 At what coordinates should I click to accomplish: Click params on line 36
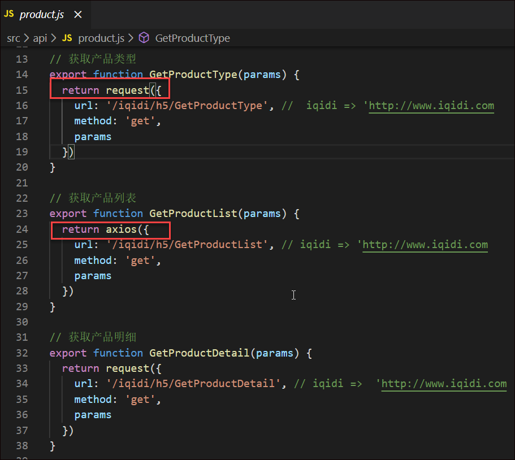tap(93, 415)
